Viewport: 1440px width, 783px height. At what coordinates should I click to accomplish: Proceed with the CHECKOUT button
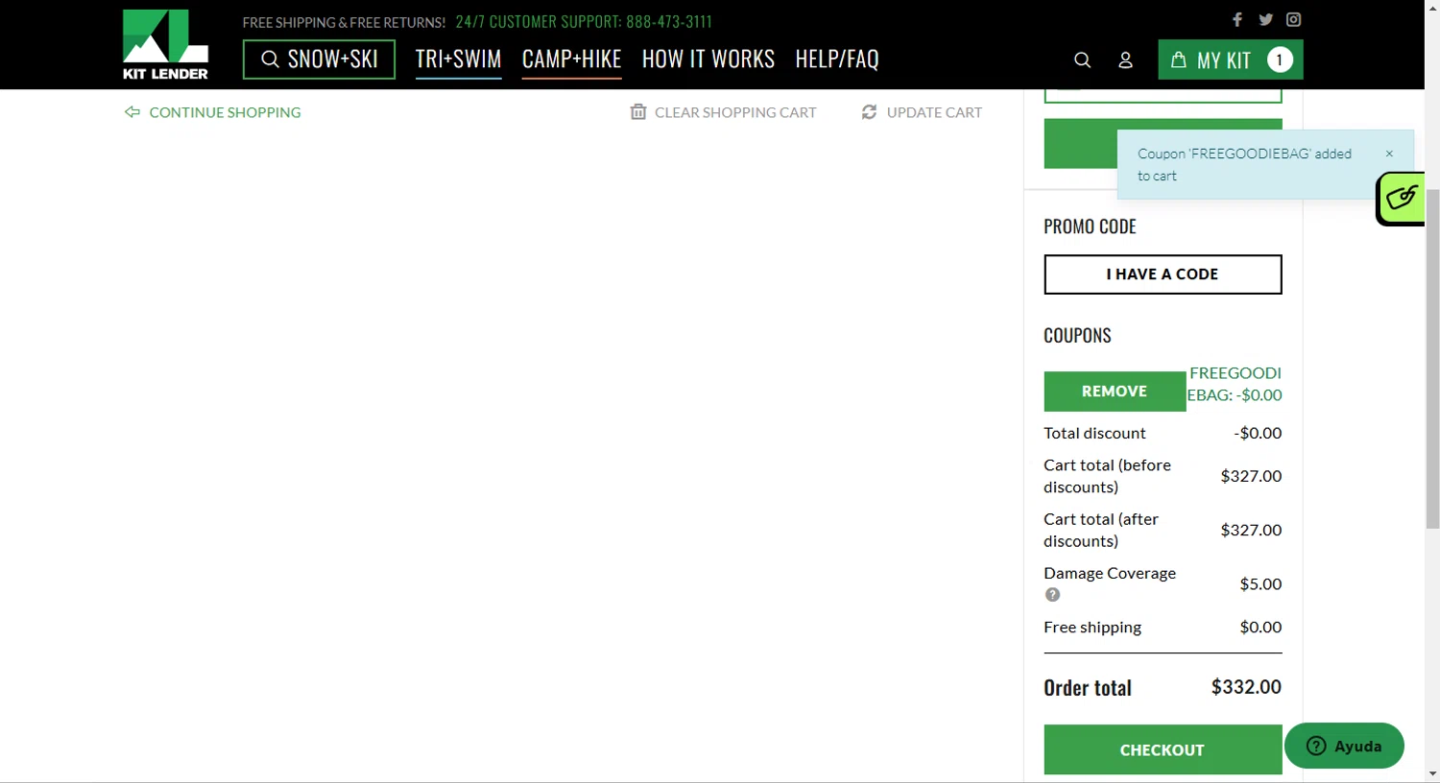1163,749
